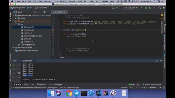This screenshot has height=98, width=175.
Task: Open the Terminal tool window tab
Action: 41,84
